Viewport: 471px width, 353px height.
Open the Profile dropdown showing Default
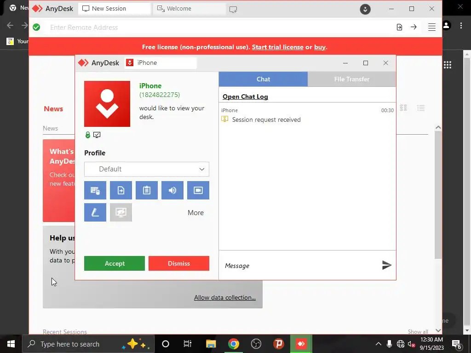(x=147, y=169)
